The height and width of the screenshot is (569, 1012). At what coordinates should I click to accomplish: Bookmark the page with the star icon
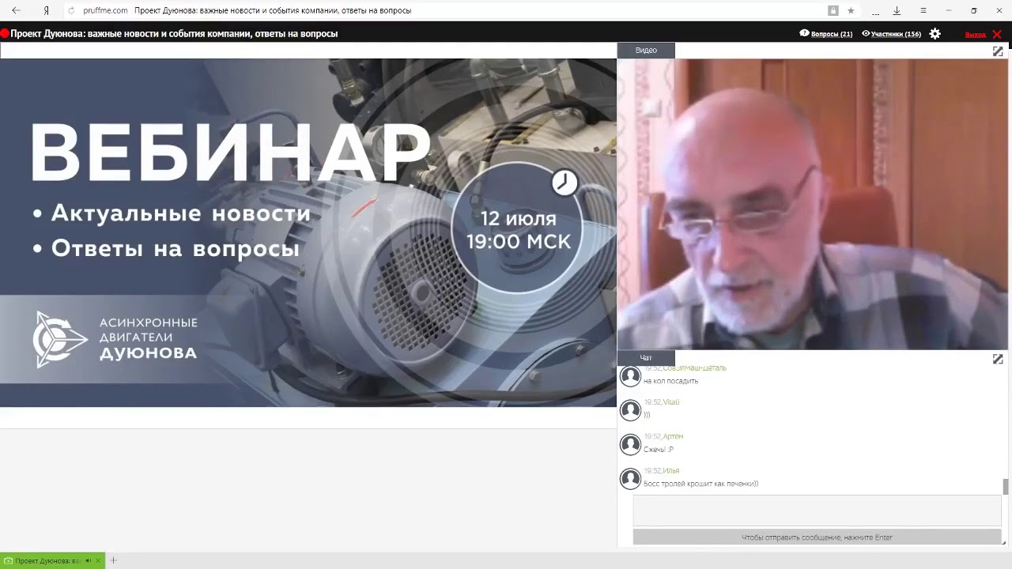(x=851, y=10)
